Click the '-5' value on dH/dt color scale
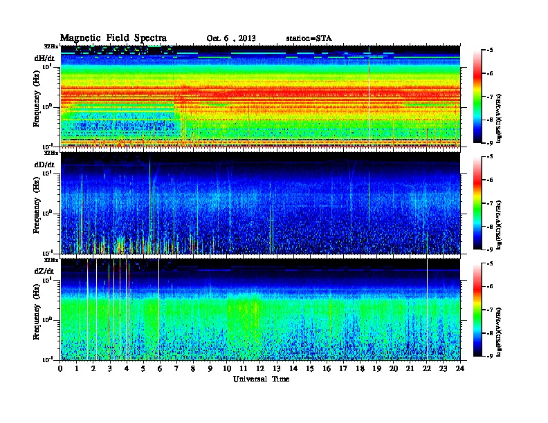Image resolution: width=548 pixels, height=423 pixels. point(491,50)
